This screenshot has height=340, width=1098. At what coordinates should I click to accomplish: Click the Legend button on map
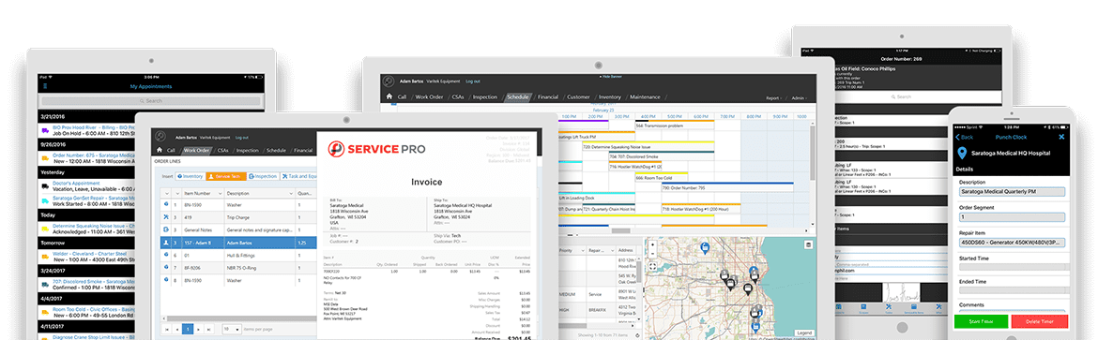pyautogui.click(x=804, y=333)
